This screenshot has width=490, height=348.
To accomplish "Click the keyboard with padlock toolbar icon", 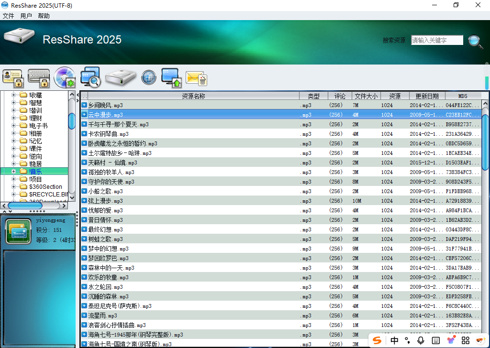I will coord(39,77).
